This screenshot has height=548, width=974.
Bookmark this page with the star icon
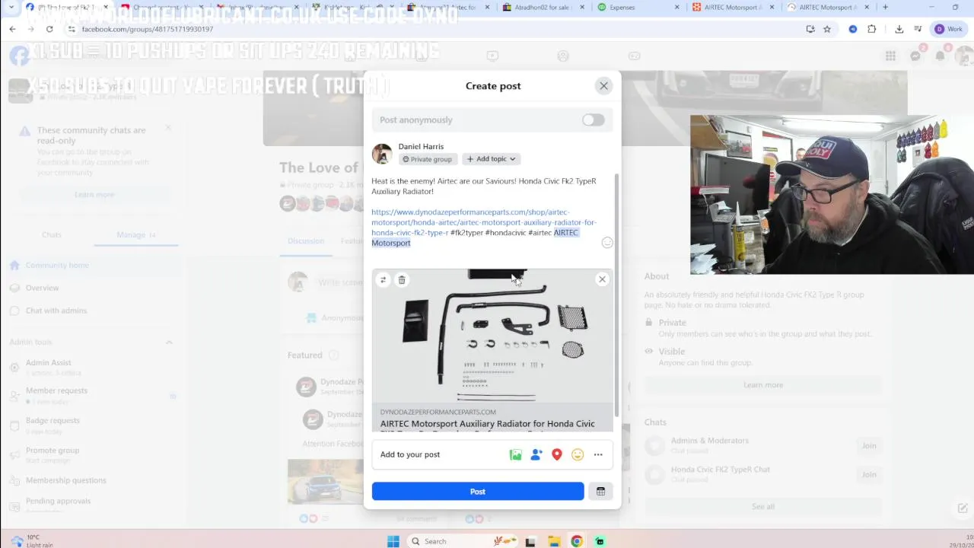click(x=827, y=29)
